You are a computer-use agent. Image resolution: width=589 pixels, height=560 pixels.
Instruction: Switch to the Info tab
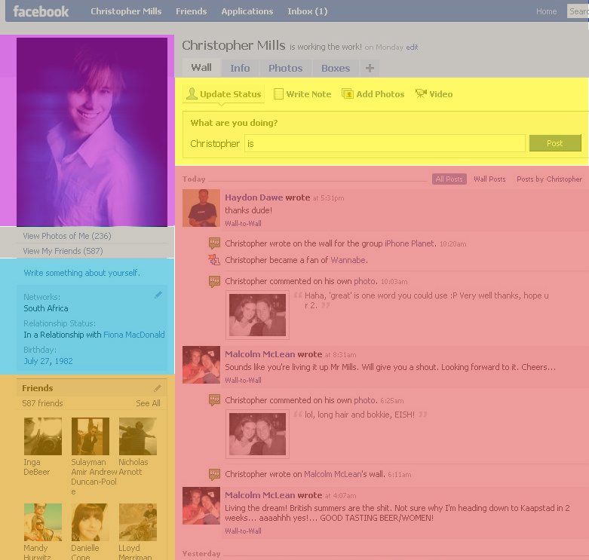pos(240,68)
